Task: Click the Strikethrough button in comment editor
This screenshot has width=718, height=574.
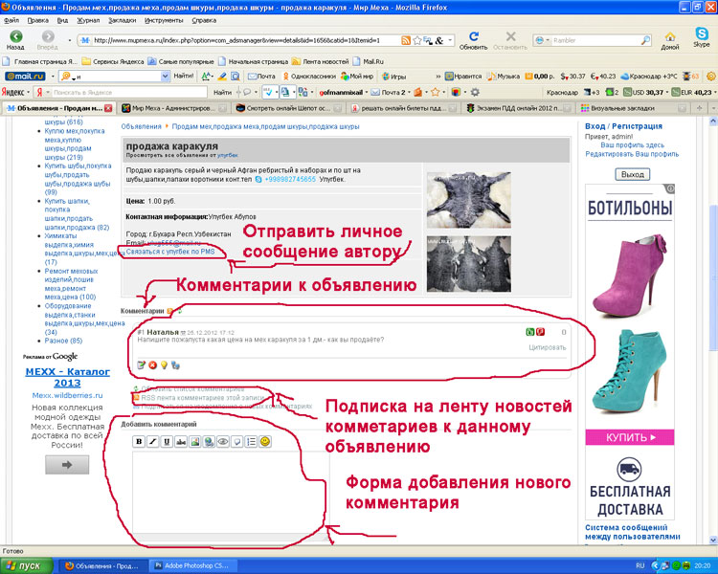Action: (181, 441)
